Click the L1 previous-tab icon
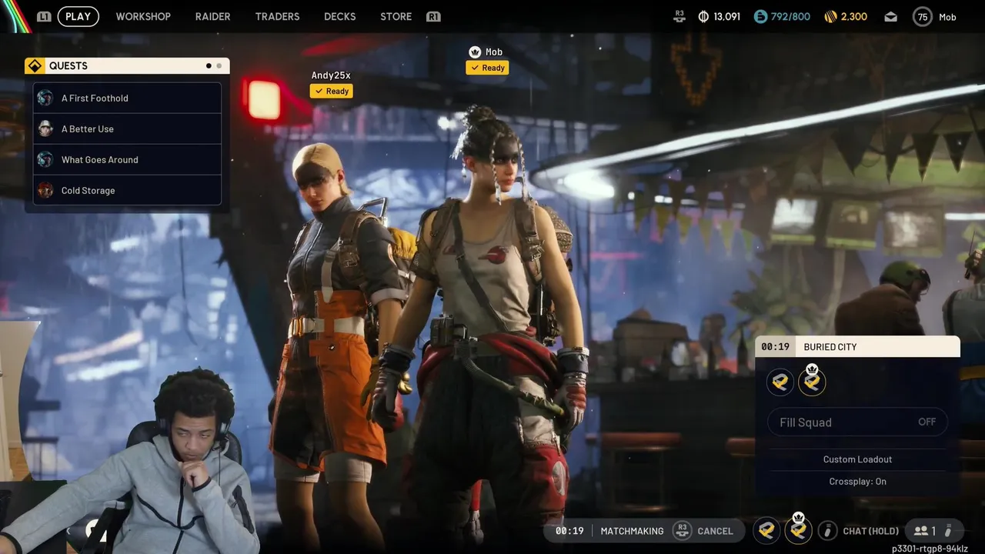 click(44, 16)
